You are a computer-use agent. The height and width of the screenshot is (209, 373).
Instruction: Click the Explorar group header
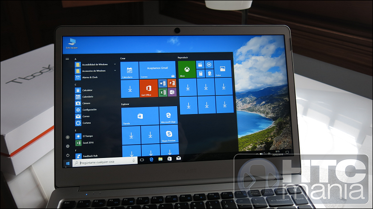[x=125, y=104]
